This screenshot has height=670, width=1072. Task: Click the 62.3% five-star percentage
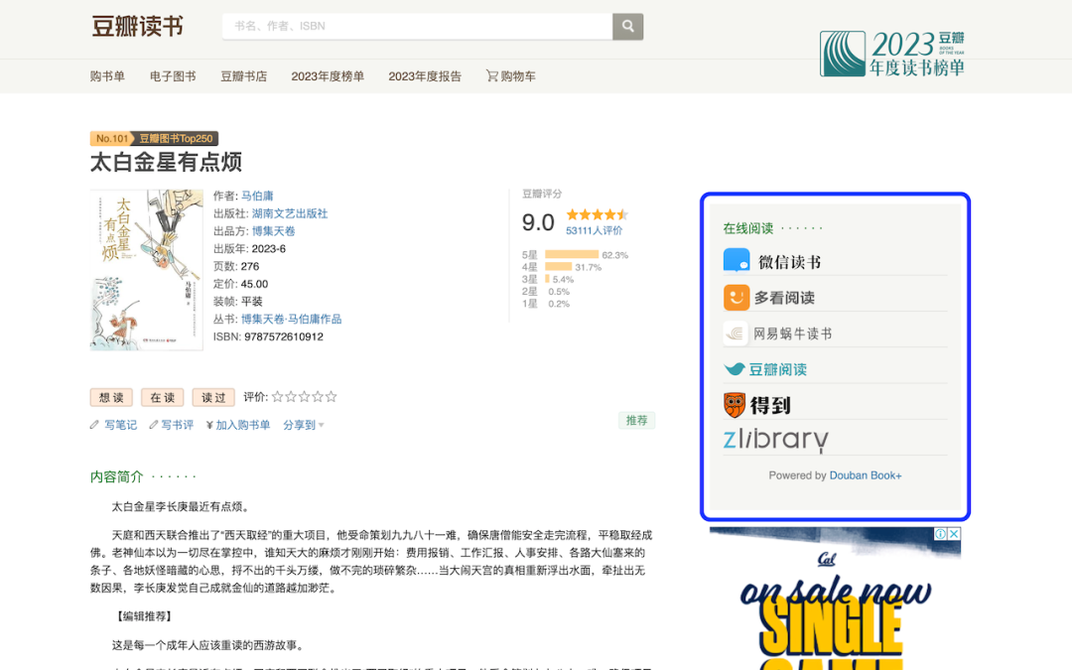(x=615, y=255)
